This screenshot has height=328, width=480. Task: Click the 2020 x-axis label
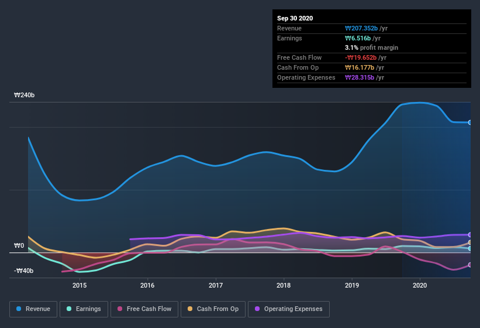[420, 285]
